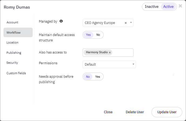186x121 pixels.
Task: Remove the Harmony Studio tag
Action: (x=110, y=52)
